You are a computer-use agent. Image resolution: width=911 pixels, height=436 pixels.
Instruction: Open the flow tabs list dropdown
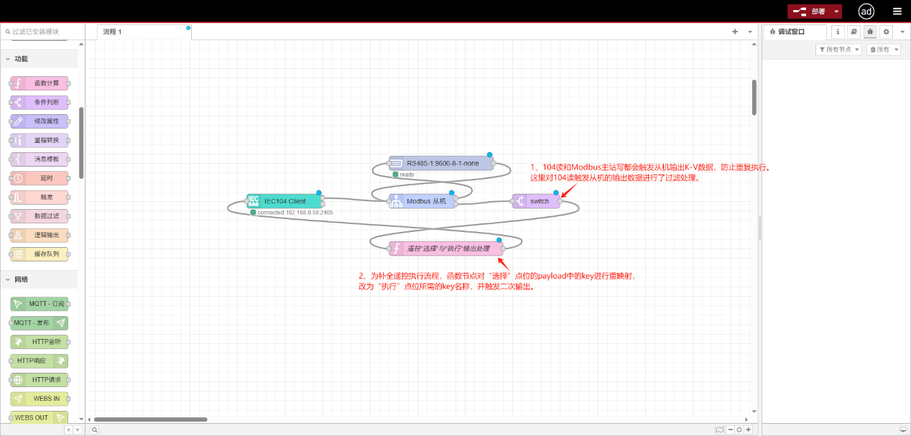(x=750, y=32)
